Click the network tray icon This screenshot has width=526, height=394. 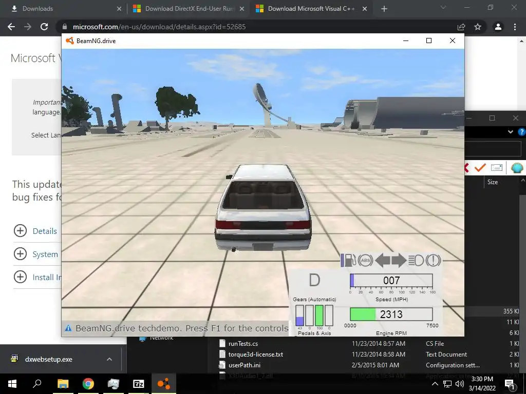[x=447, y=384]
